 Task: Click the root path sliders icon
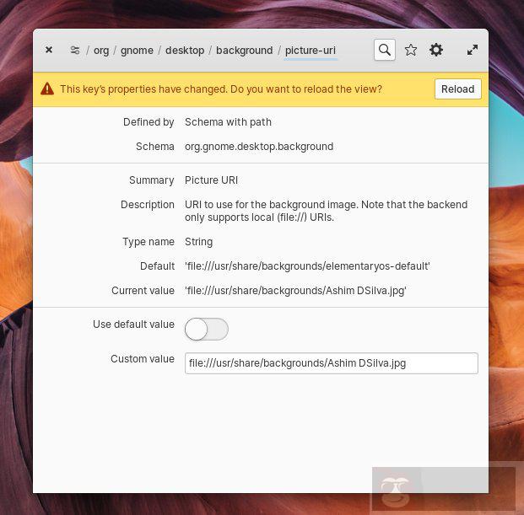tap(75, 50)
